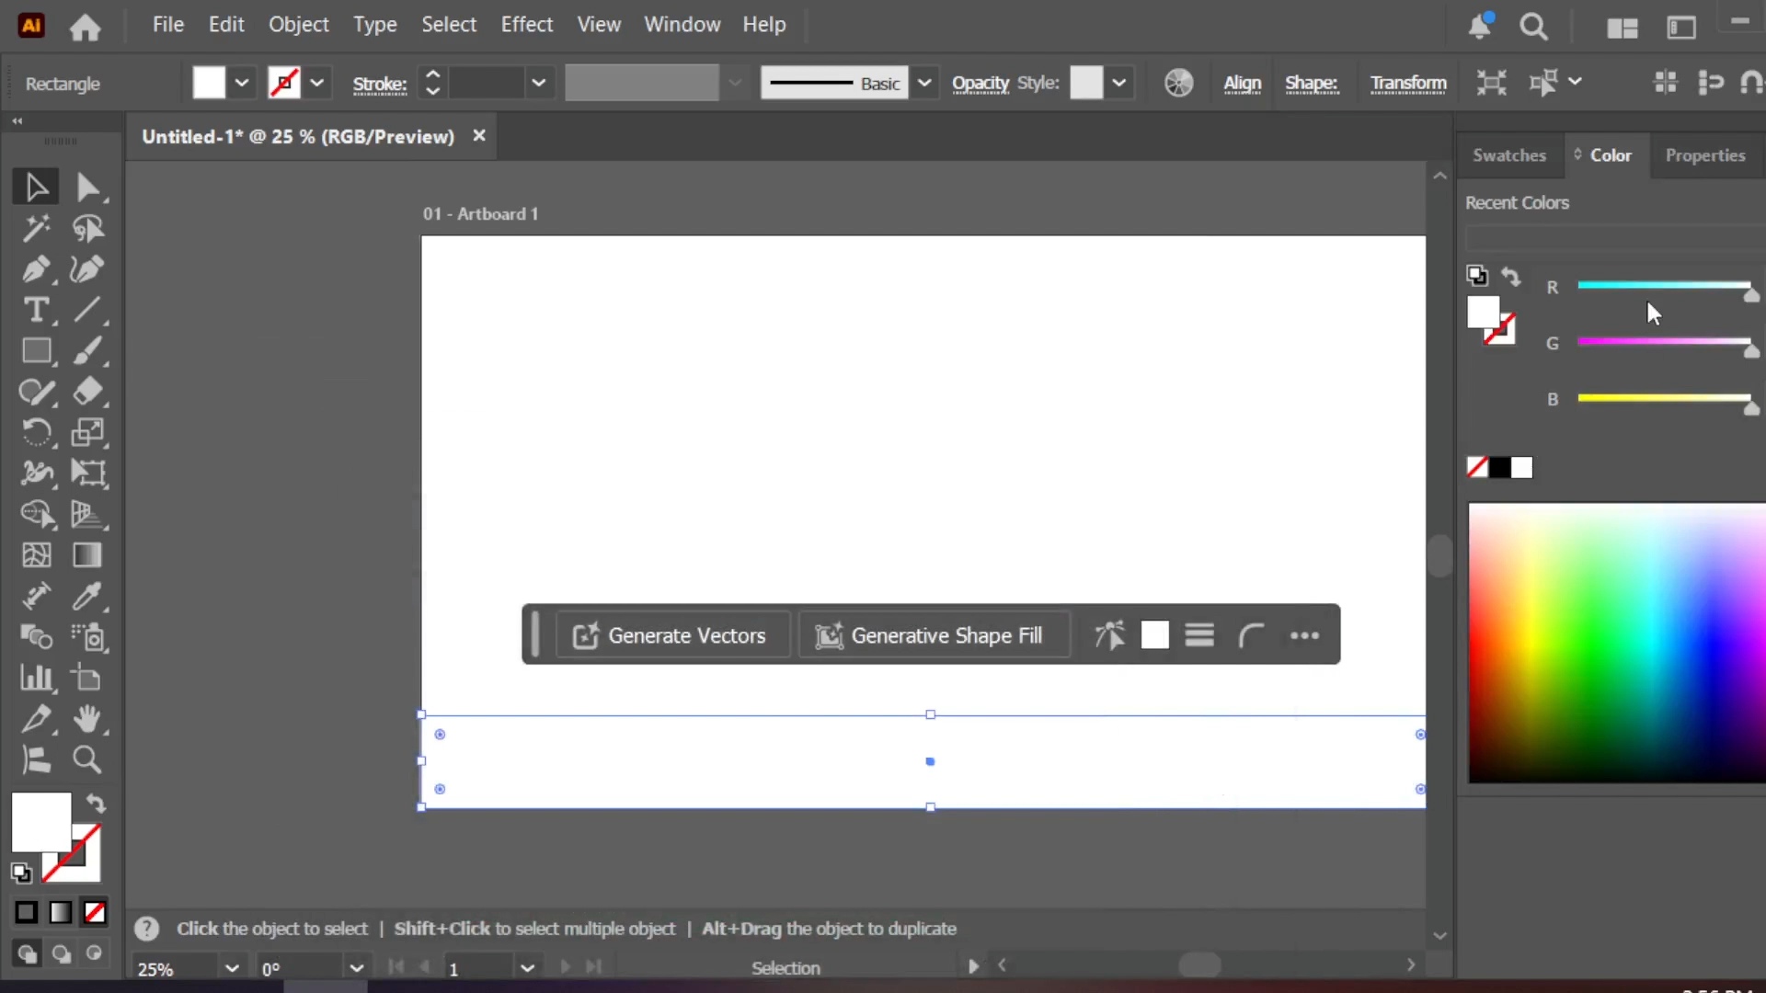The width and height of the screenshot is (1766, 993).
Task: Select the Rectangle tool in toolbar
Action: click(36, 350)
